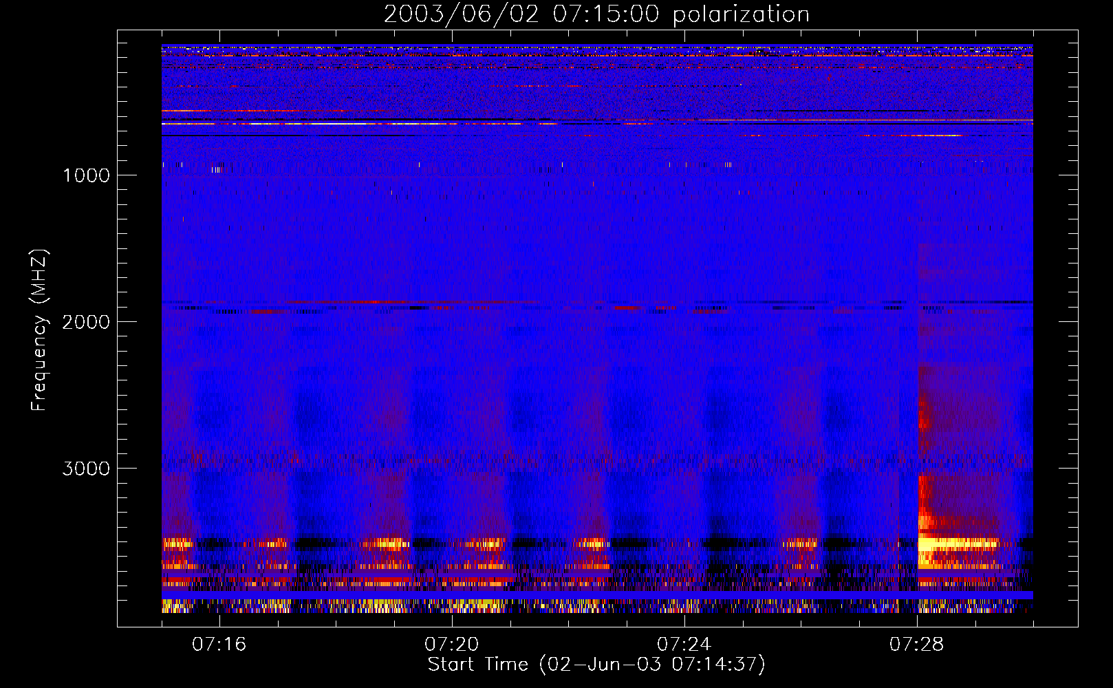Click the 1000 frequency tick label
Screen dimensions: 1113x688
tap(87, 175)
